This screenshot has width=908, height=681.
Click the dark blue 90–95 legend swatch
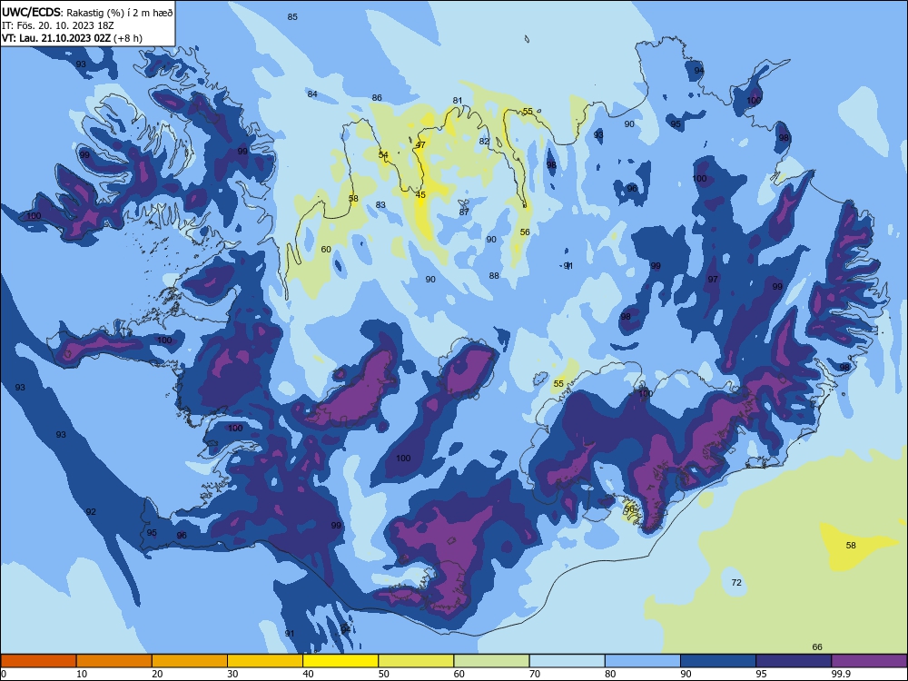pyautogui.click(x=718, y=661)
